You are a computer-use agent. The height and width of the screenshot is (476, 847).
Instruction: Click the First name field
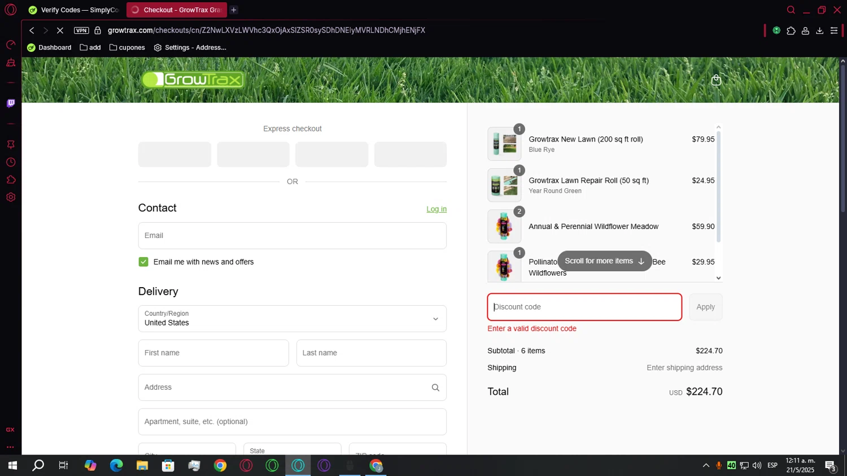(x=213, y=353)
